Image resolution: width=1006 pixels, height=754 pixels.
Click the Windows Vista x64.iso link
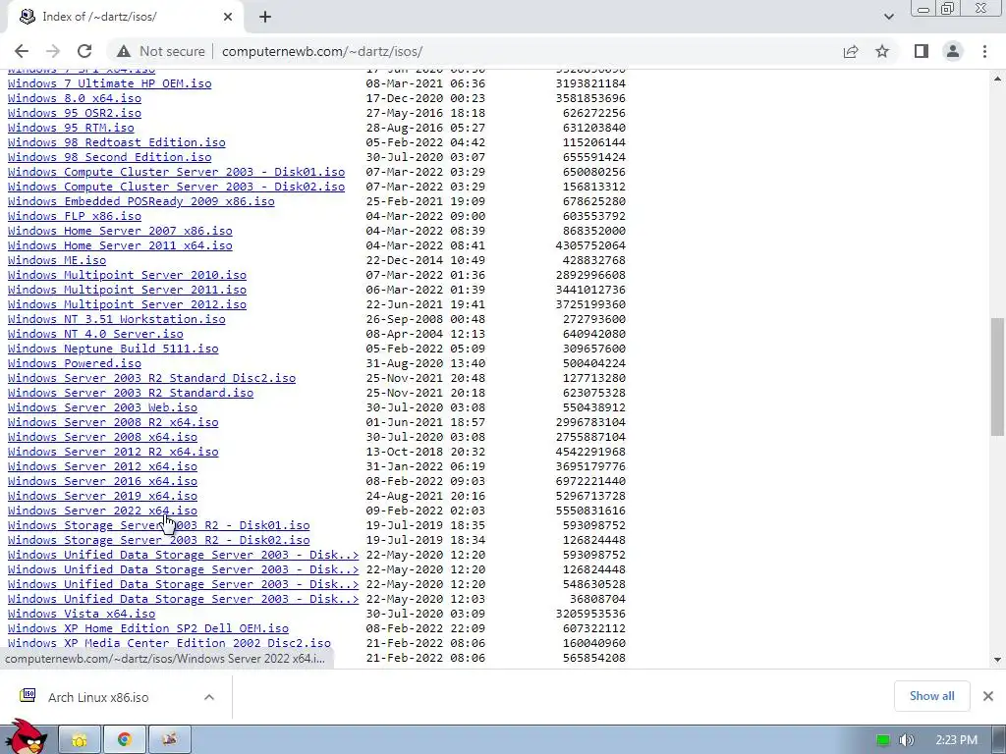tap(82, 614)
